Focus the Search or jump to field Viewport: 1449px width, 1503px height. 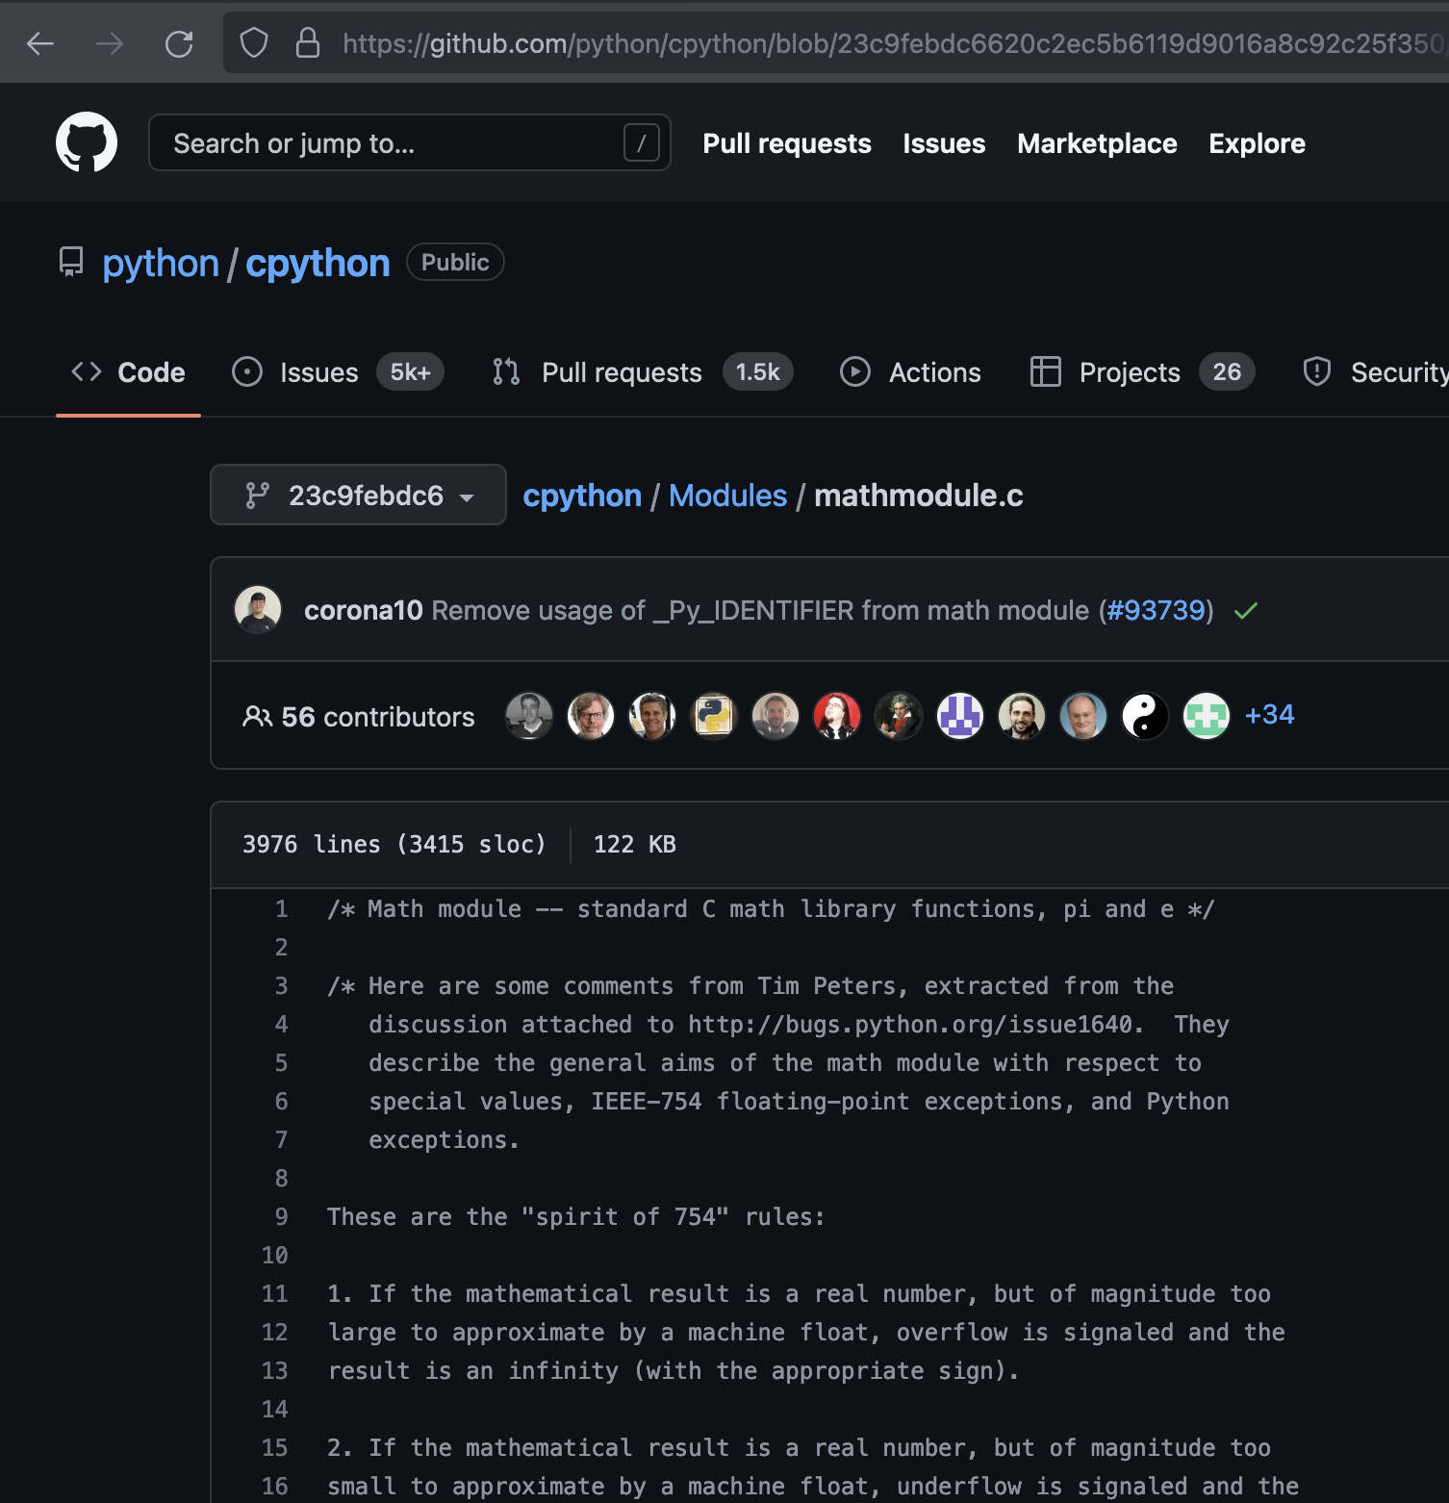410,143
